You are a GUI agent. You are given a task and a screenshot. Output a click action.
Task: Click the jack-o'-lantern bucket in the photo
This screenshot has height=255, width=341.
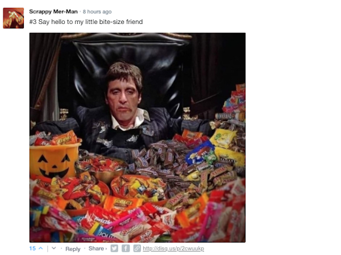coord(55,160)
